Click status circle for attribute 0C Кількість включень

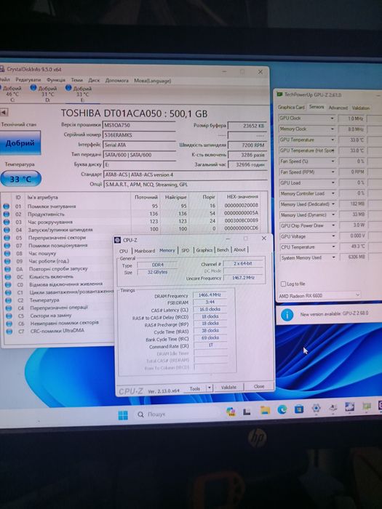click(x=8, y=277)
